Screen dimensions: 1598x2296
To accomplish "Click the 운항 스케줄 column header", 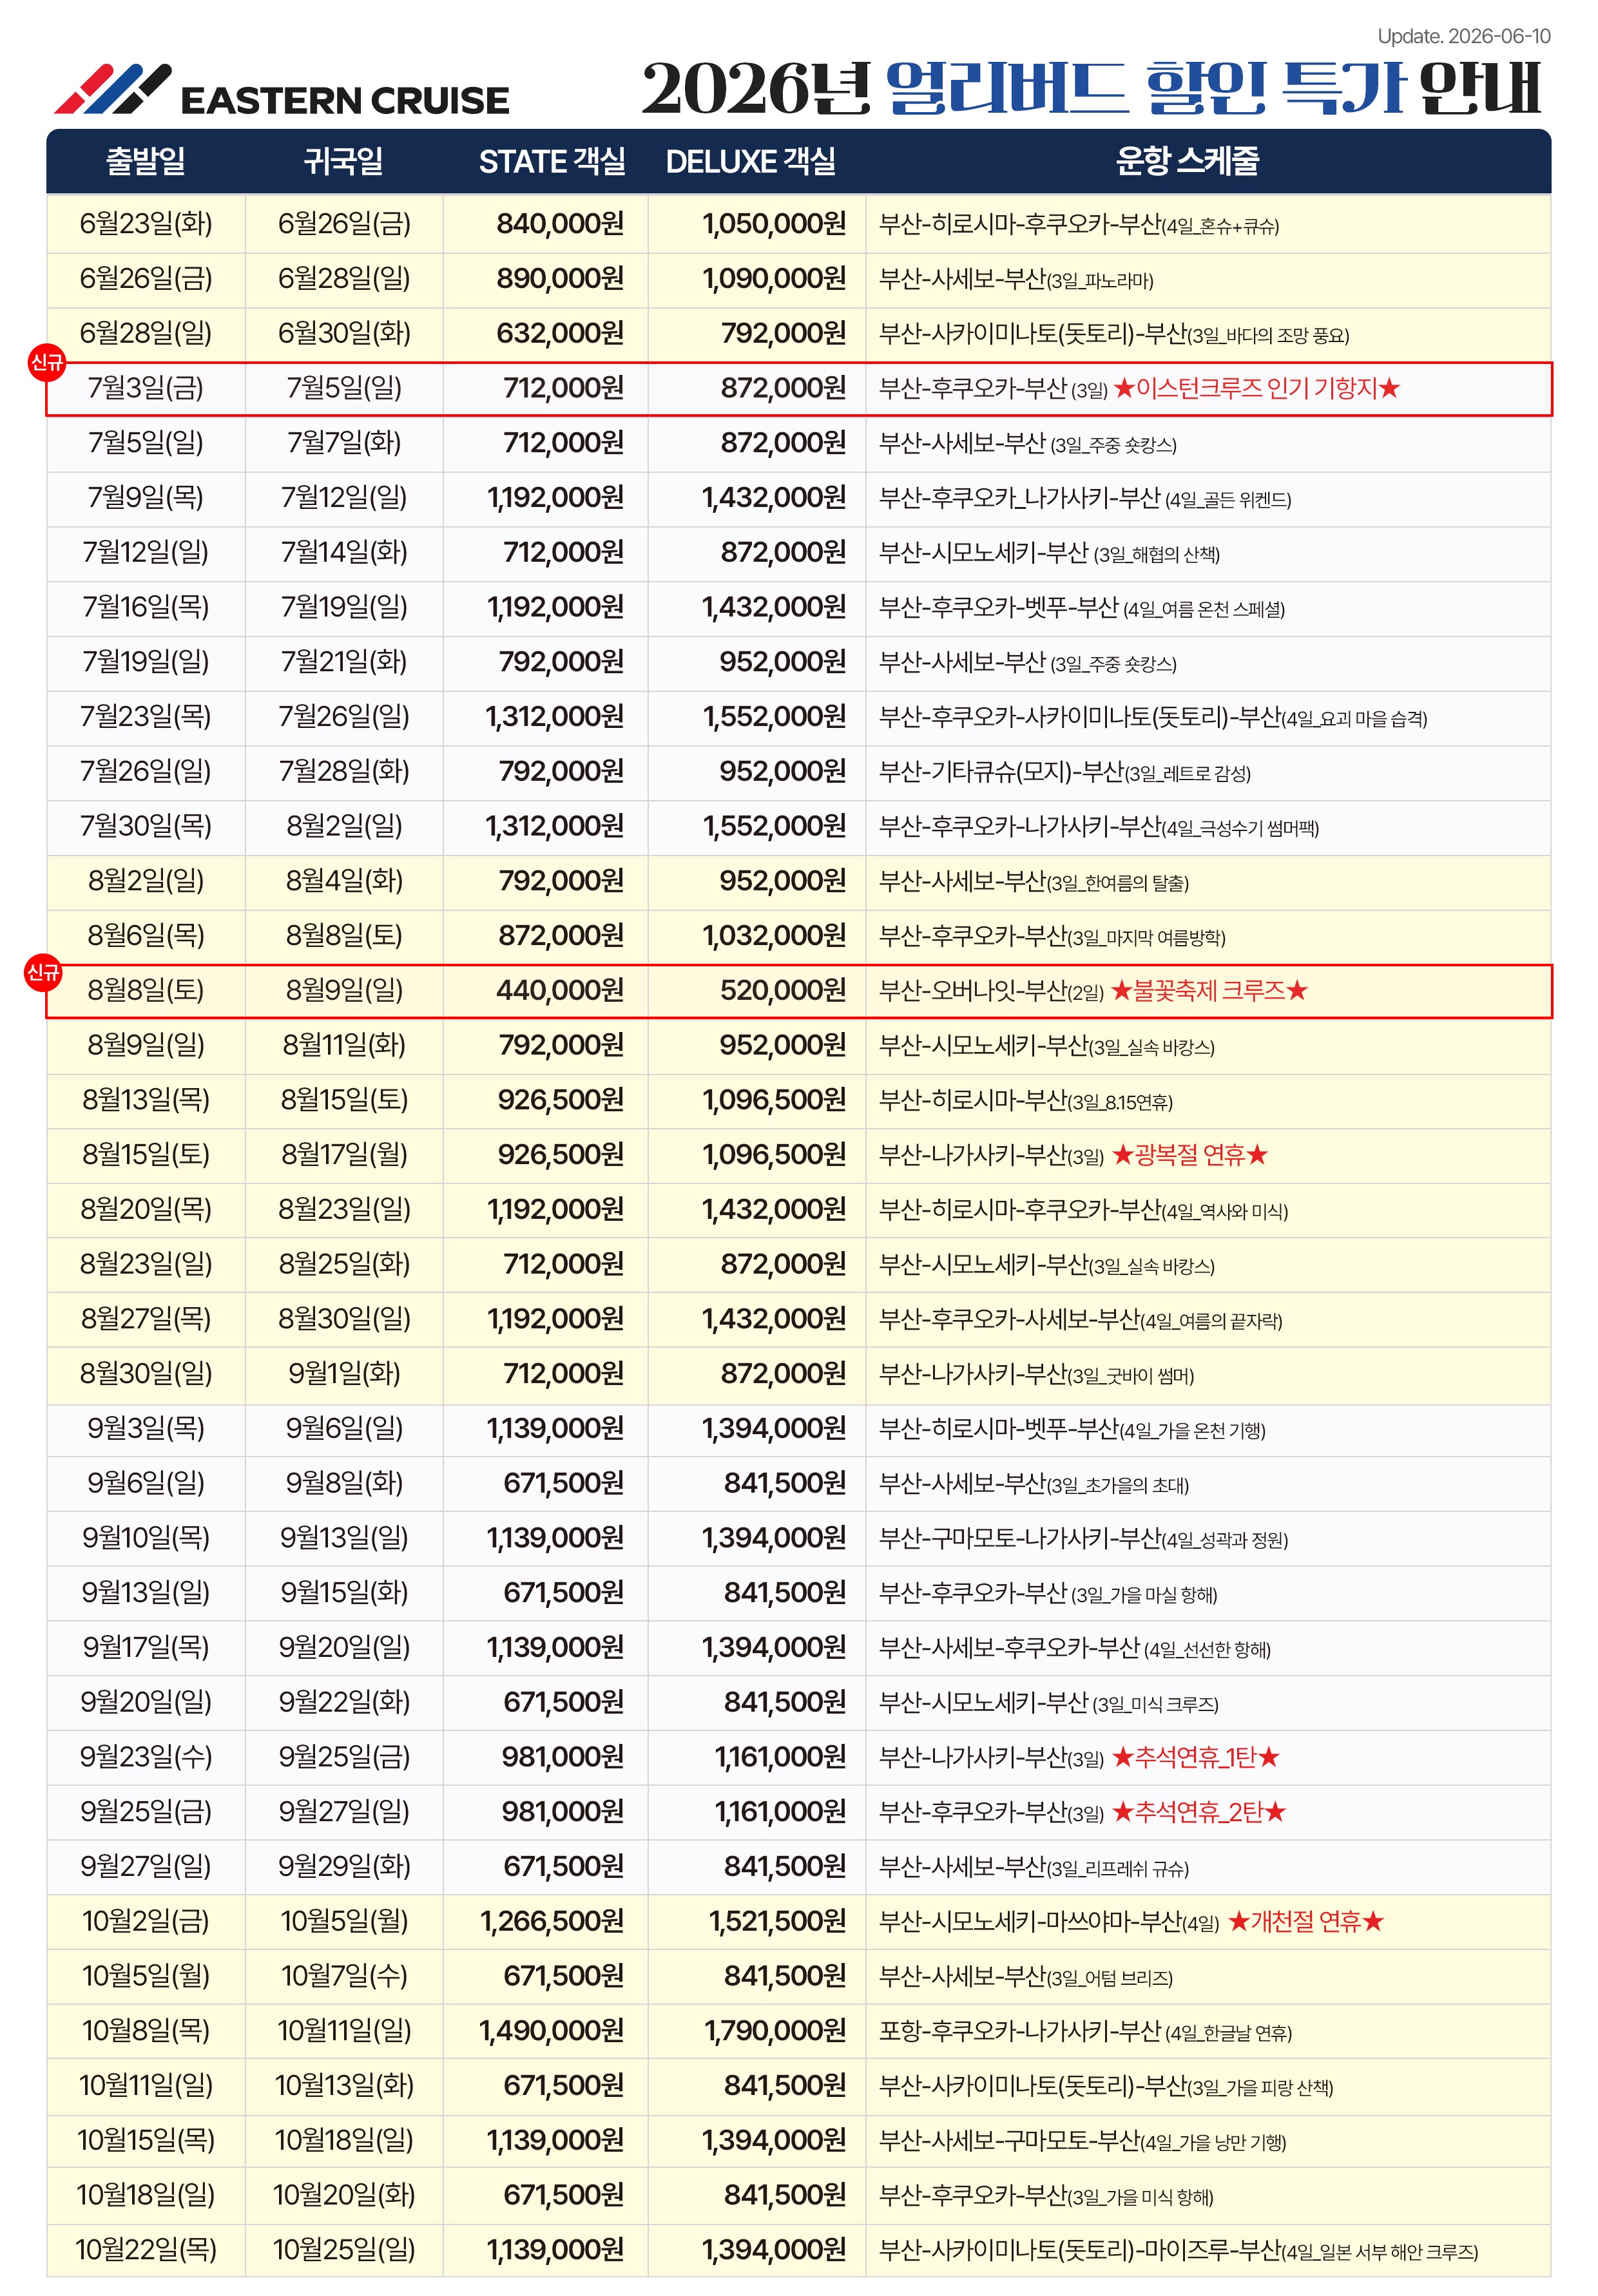I will (1188, 161).
